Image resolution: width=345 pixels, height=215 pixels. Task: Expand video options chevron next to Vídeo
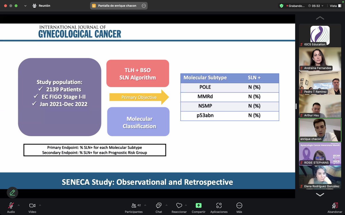coord(40,205)
